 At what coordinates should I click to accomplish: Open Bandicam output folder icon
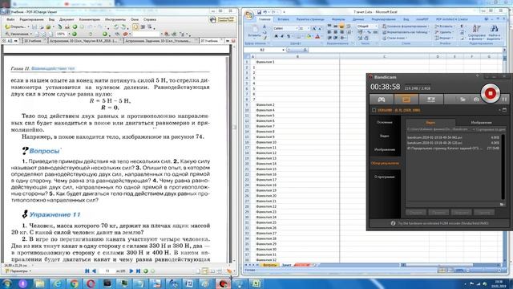[463, 100]
